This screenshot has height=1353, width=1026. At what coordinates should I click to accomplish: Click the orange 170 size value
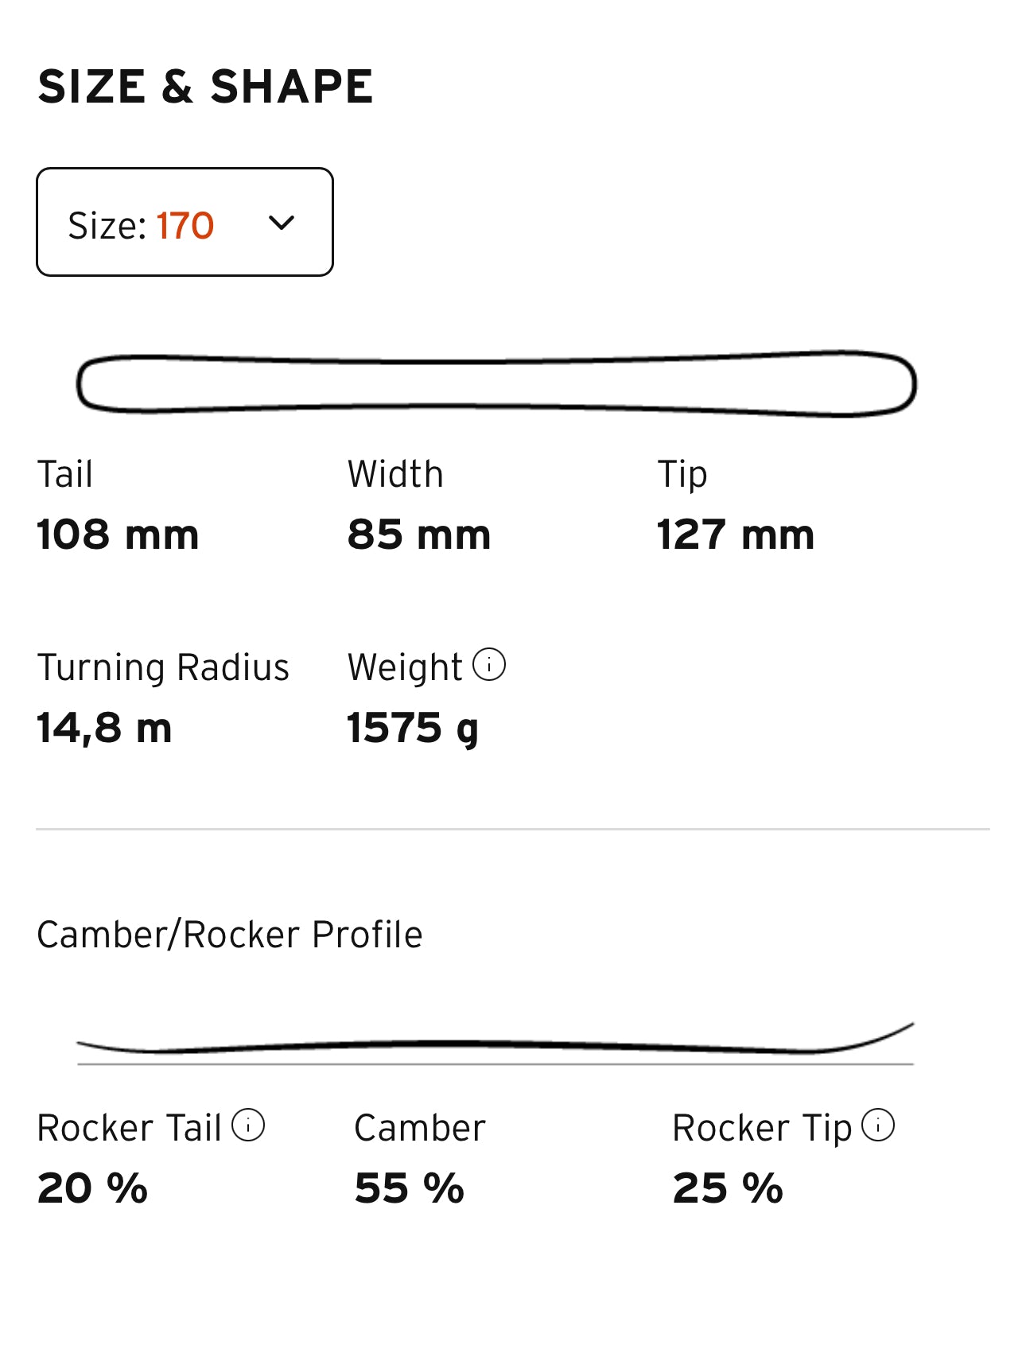coord(185,226)
